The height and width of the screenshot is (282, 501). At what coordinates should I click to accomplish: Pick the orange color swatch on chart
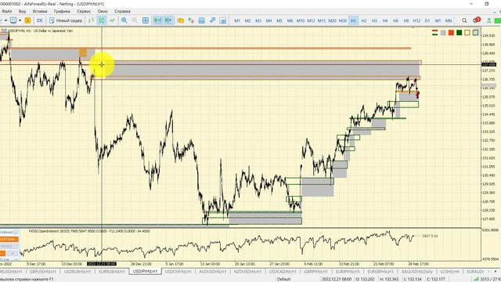click(x=451, y=33)
